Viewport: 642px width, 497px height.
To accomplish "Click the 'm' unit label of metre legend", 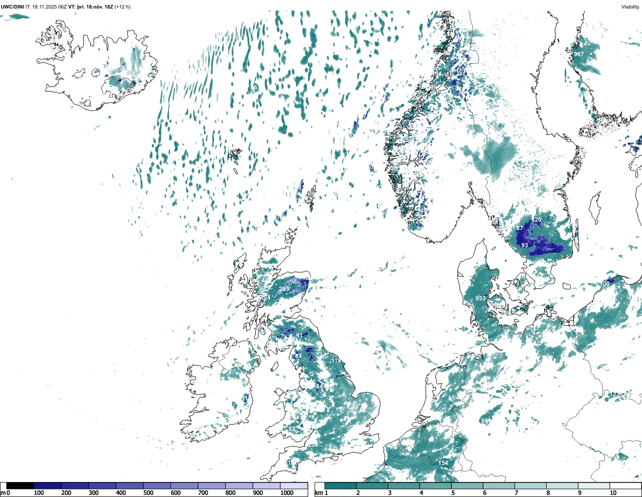I will tap(3, 493).
